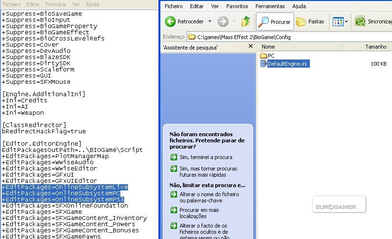This screenshot has width=392, height=239.
Task: Click the views grid icon in Explorer
Action: click(338, 22)
